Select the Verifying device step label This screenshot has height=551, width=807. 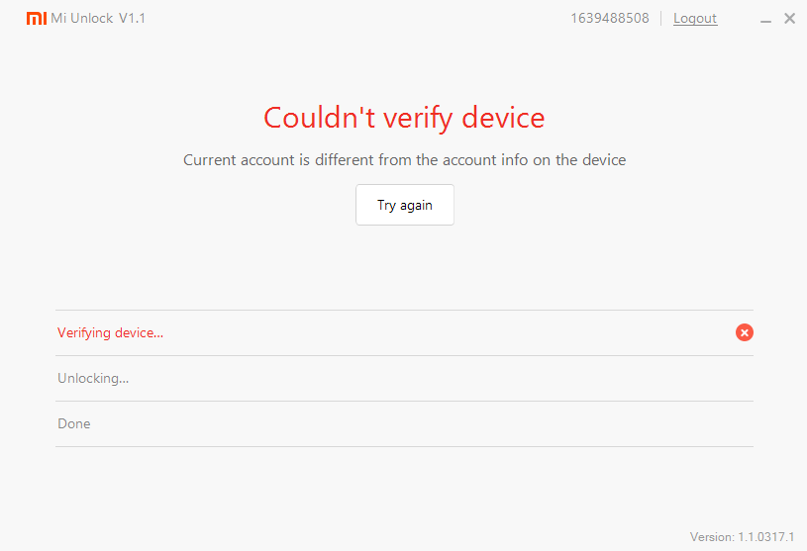click(110, 332)
